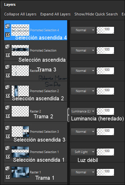Click layer type icon of Raster 3
Viewport: 125px width, 185px height.
tap(8, 67)
